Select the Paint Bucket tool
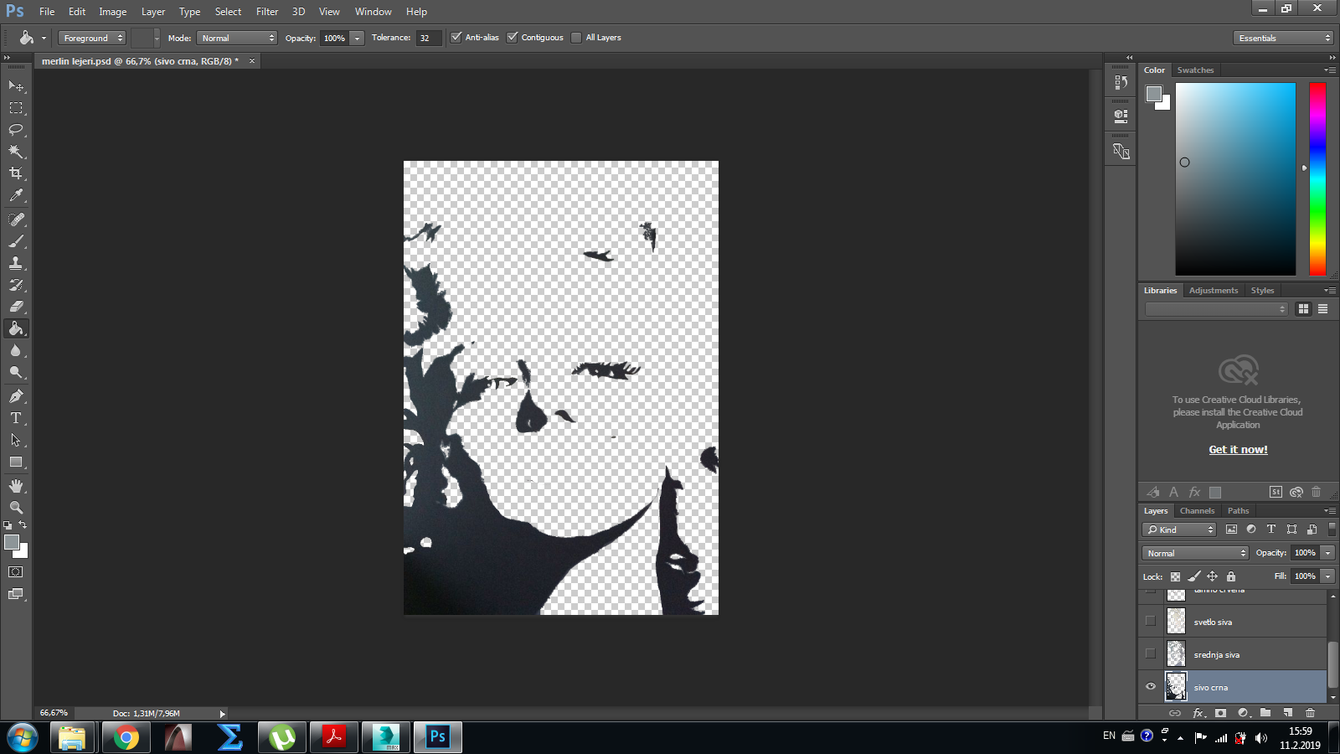The width and height of the screenshot is (1340, 754). tap(16, 328)
